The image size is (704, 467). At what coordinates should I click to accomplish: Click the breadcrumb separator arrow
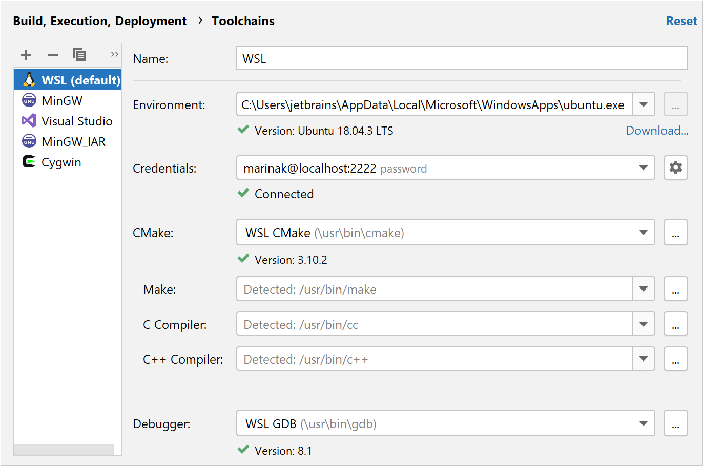[x=200, y=20]
